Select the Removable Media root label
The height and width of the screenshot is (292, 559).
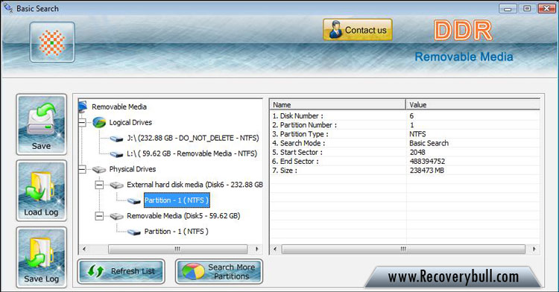click(x=119, y=107)
